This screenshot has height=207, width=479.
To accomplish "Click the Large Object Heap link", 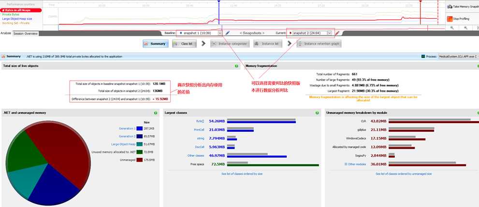I will click(x=123, y=144).
